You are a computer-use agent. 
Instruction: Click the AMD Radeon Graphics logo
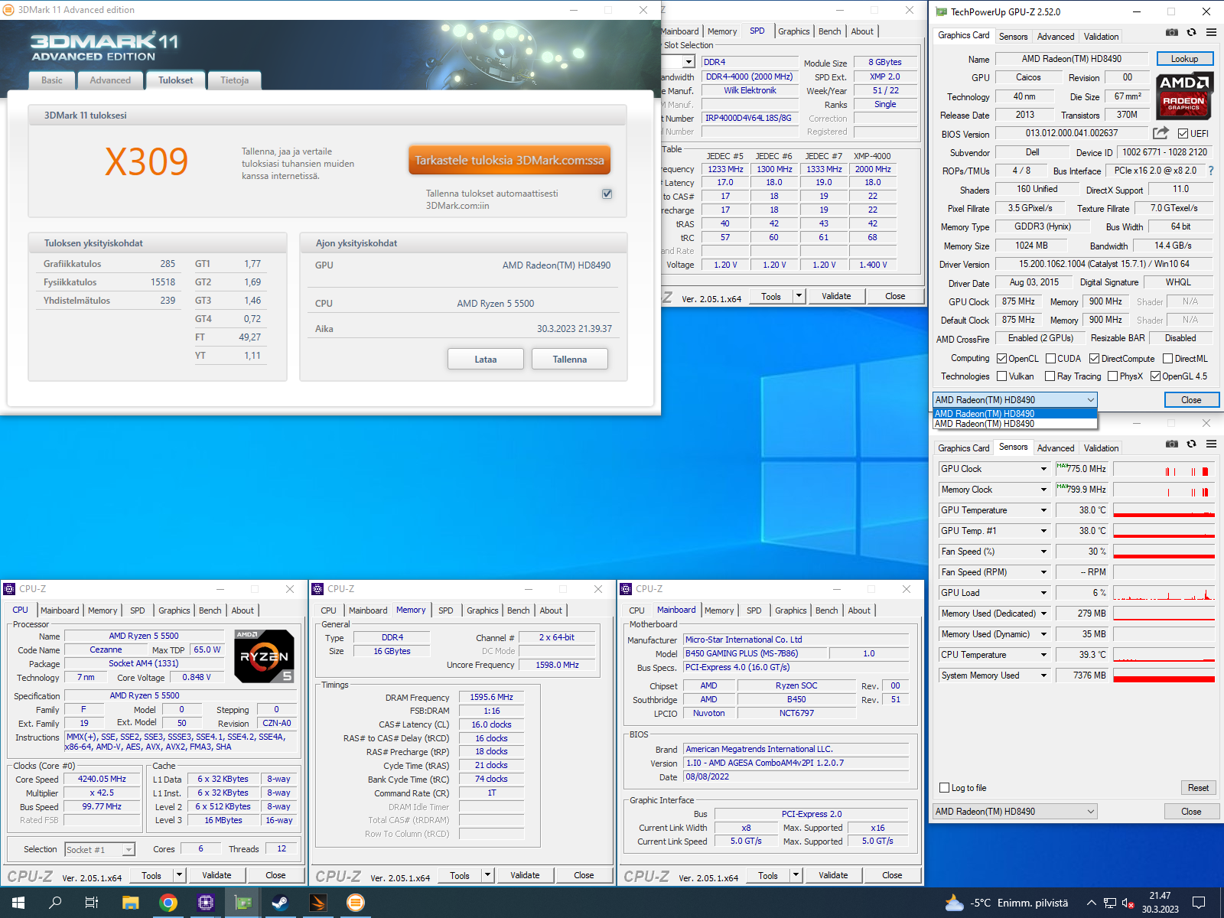pos(1184,95)
